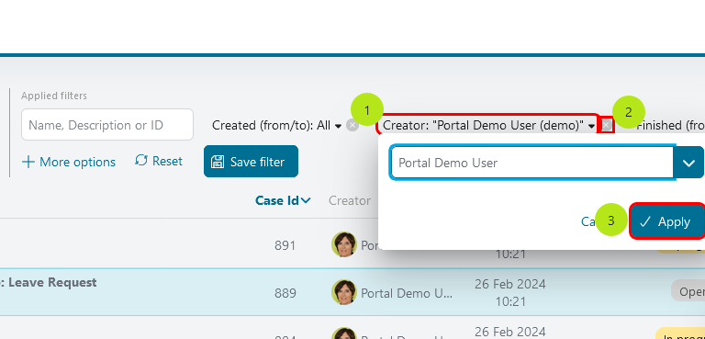The width and height of the screenshot is (705, 339).
Task: Select case id 889 cell
Action: coord(285,293)
